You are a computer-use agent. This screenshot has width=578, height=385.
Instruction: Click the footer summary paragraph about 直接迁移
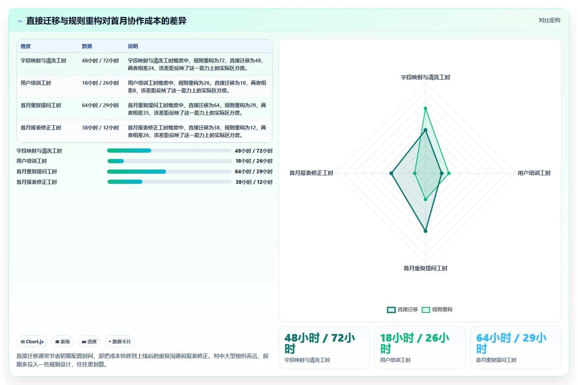pyautogui.click(x=142, y=360)
